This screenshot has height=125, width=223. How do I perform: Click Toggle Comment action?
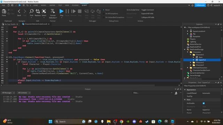[148, 10]
